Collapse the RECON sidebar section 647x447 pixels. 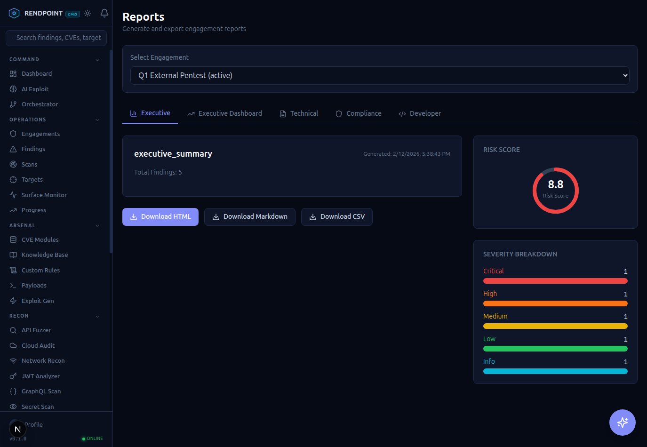click(x=97, y=316)
